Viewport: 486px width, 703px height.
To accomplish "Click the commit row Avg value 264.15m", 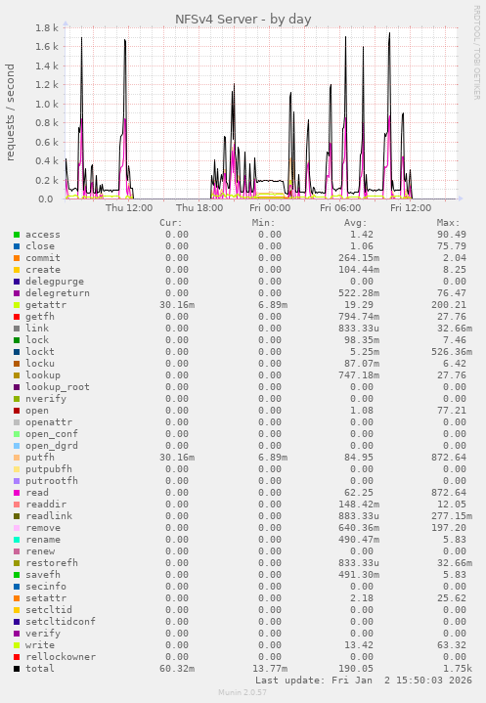I will 359,258.
